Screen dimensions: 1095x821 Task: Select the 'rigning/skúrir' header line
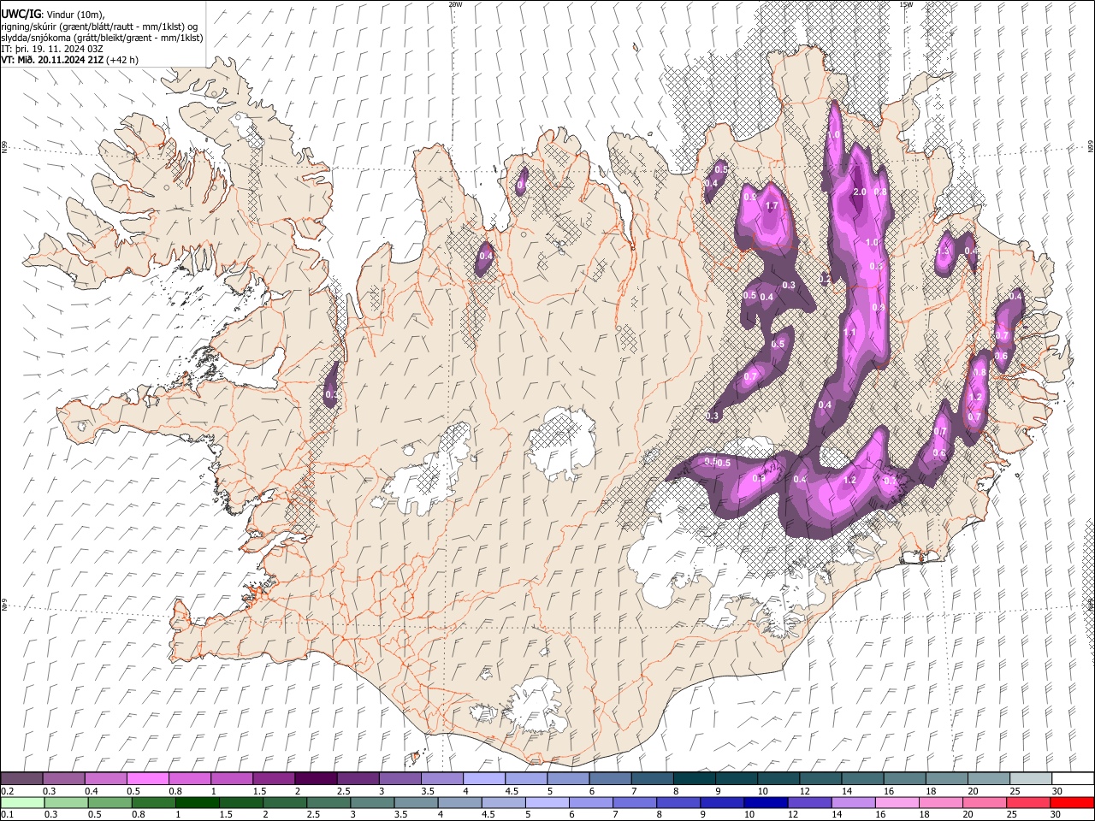(100, 27)
